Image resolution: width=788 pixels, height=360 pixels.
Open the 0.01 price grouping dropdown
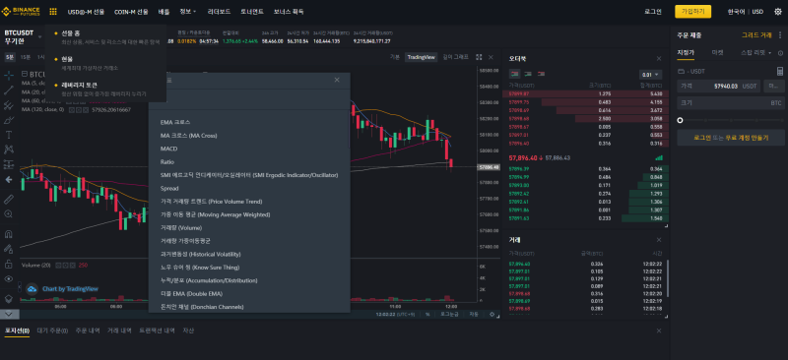click(651, 75)
